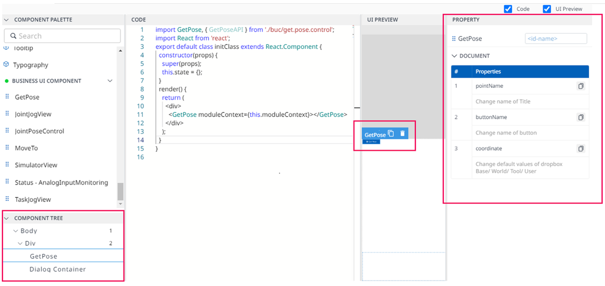The height and width of the screenshot is (286, 605).
Task: Click the 'import React' code line
Action: 193,38
